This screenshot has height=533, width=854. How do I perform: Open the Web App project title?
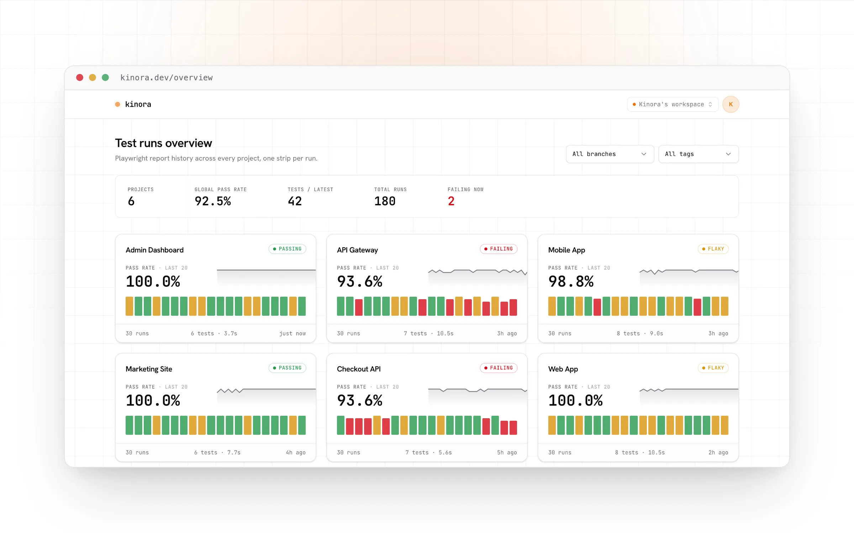pyautogui.click(x=563, y=369)
